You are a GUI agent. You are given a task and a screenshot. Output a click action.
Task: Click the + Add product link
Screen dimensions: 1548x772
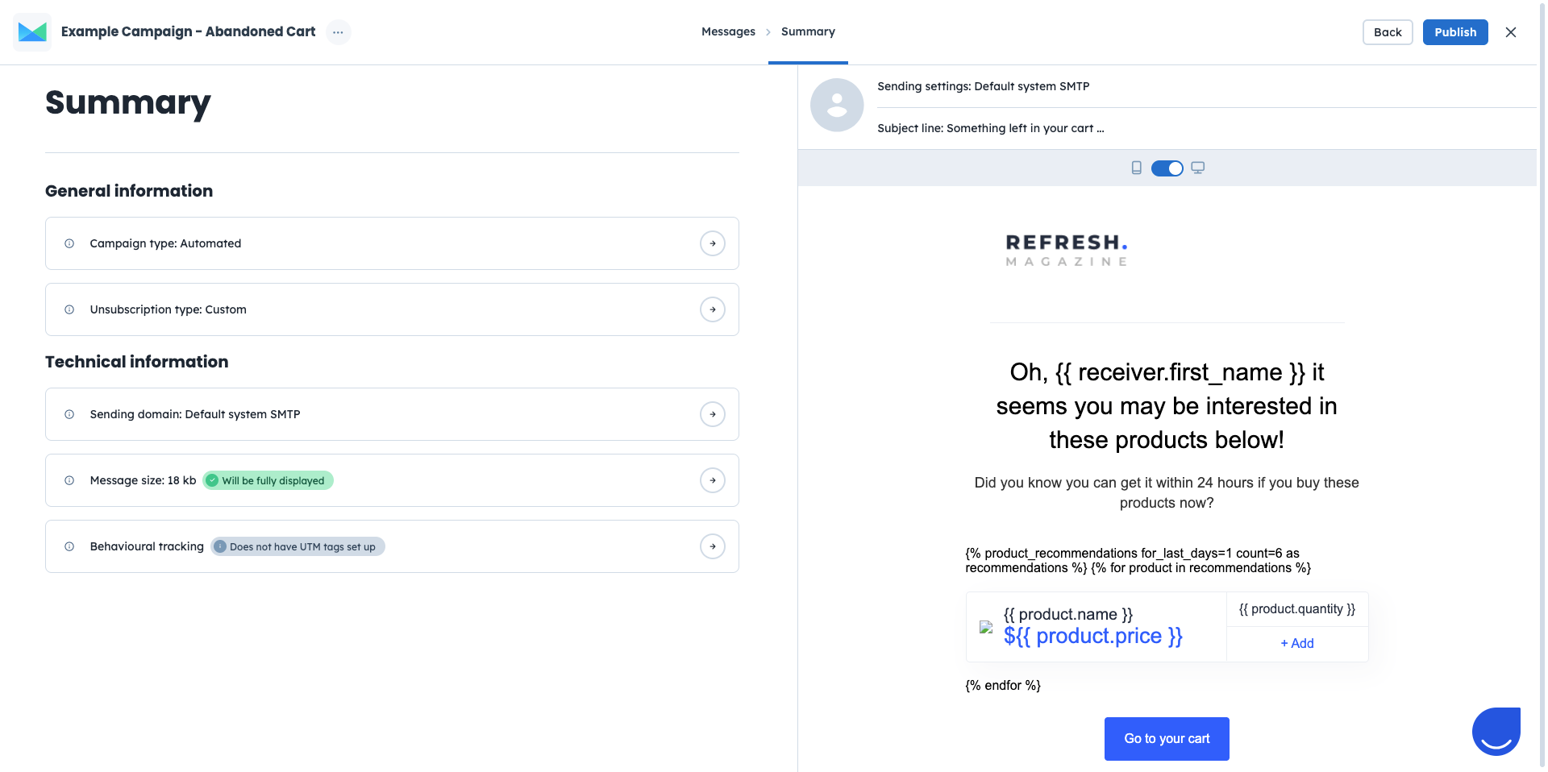[1296, 643]
